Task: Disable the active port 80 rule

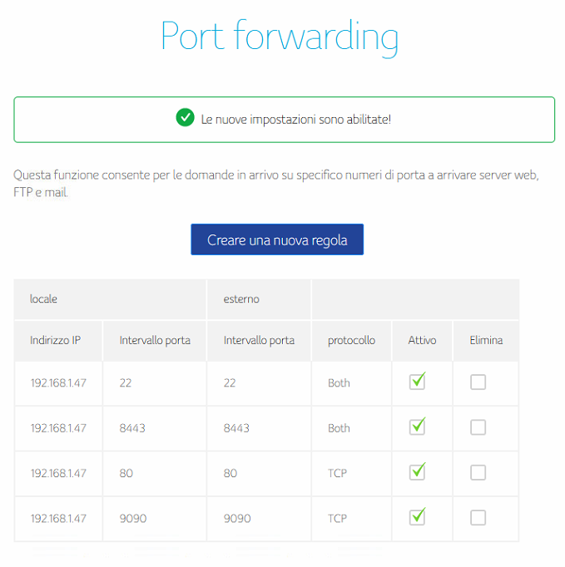Action: point(418,471)
